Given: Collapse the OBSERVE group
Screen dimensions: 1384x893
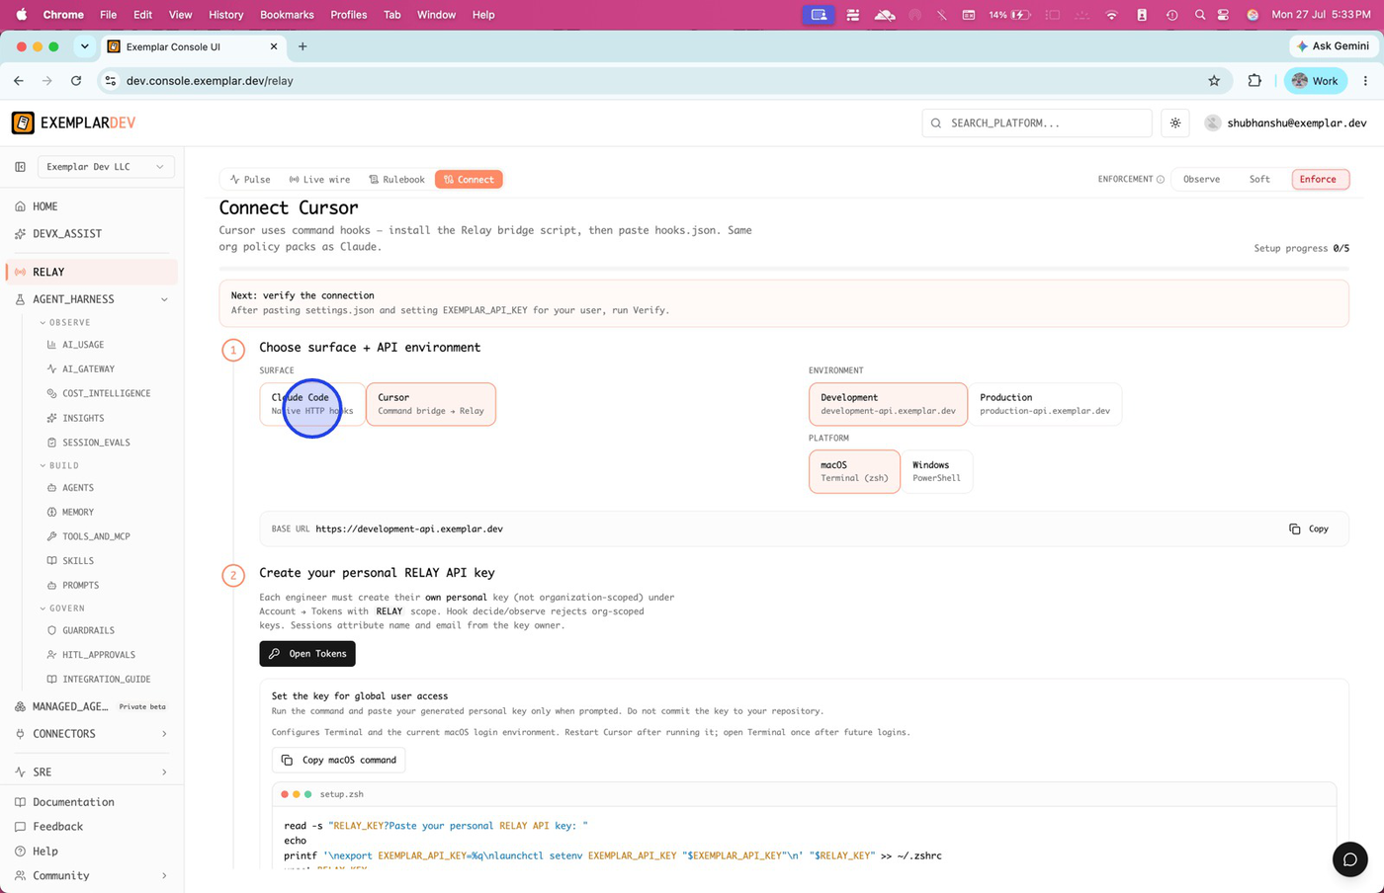Looking at the screenshot, I should [65, 323].
